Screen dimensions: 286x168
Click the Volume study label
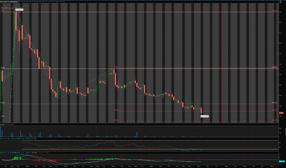[x=3, y=124]
